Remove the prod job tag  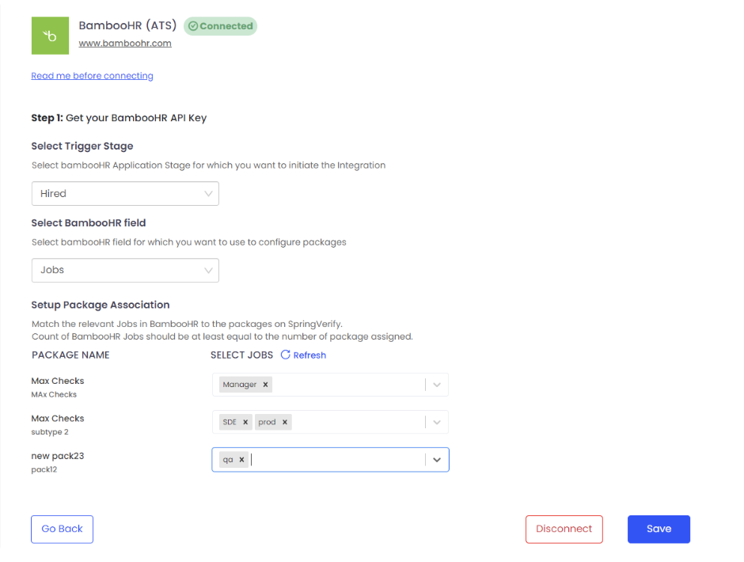(x=284, y=422)
